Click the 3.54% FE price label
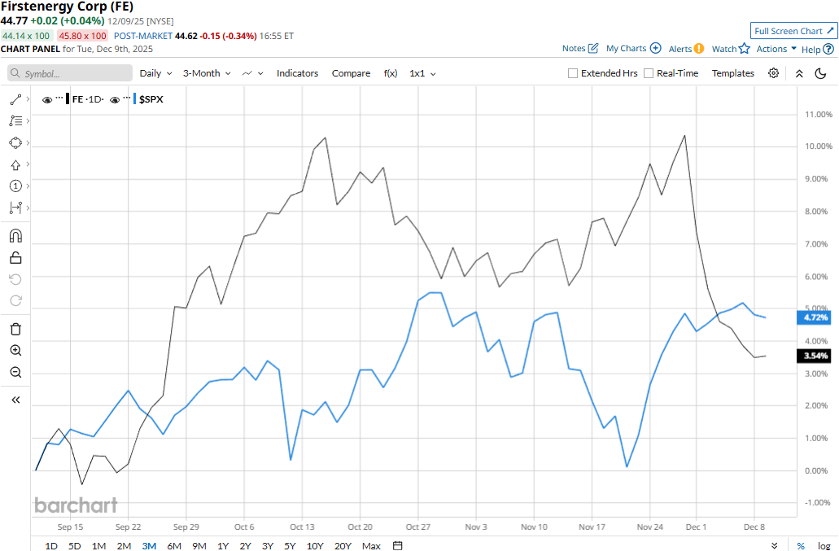 pyautogui.click(x=815, y=356)
